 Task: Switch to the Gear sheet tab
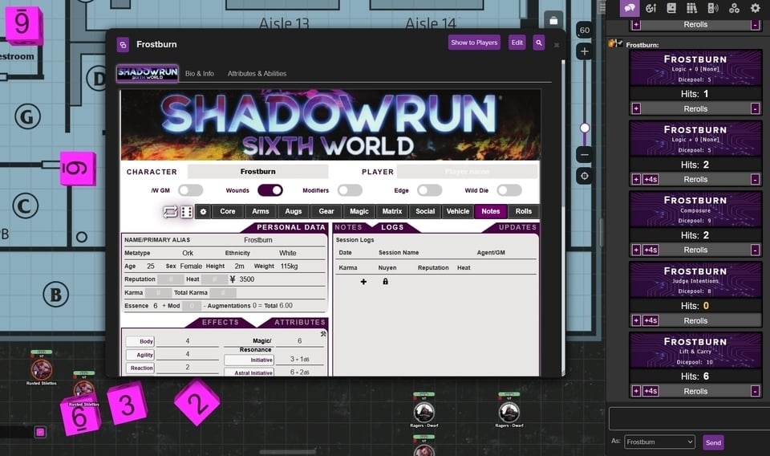click(326, 211)
